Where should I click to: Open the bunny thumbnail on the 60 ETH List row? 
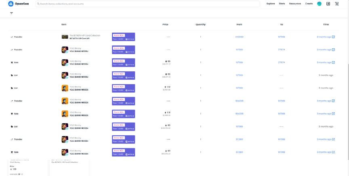[x=65, y=126]
